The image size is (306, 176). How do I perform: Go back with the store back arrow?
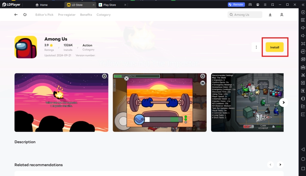coord(16,15)
